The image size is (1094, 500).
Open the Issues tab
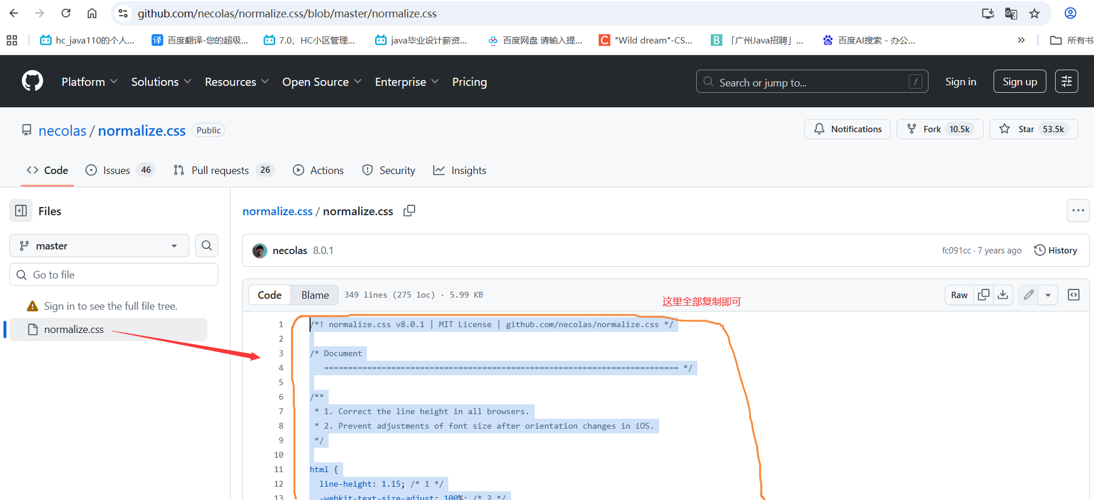pos(120,170)
